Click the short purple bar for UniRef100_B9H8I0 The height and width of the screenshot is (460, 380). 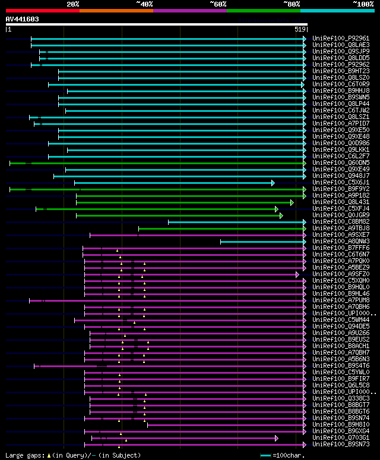point(226,425)
